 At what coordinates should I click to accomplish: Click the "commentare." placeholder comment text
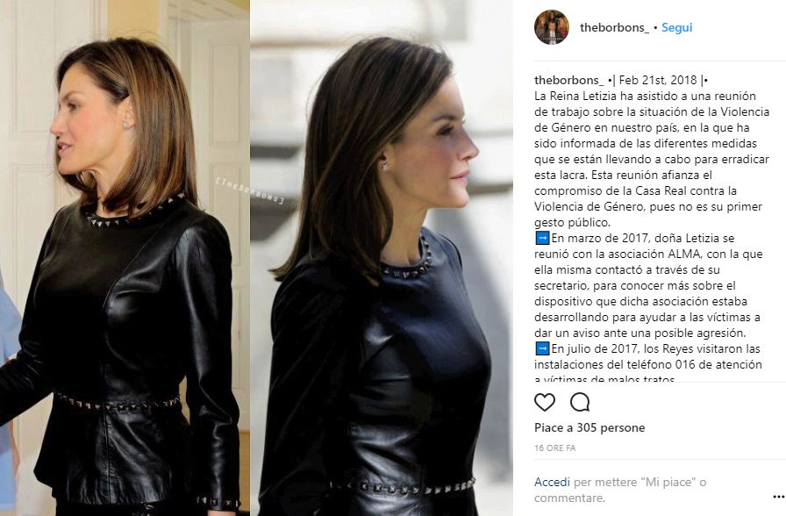tap(569, 498)
